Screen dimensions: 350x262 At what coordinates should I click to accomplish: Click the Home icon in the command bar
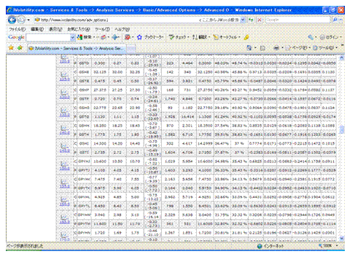tap(249, 48)
